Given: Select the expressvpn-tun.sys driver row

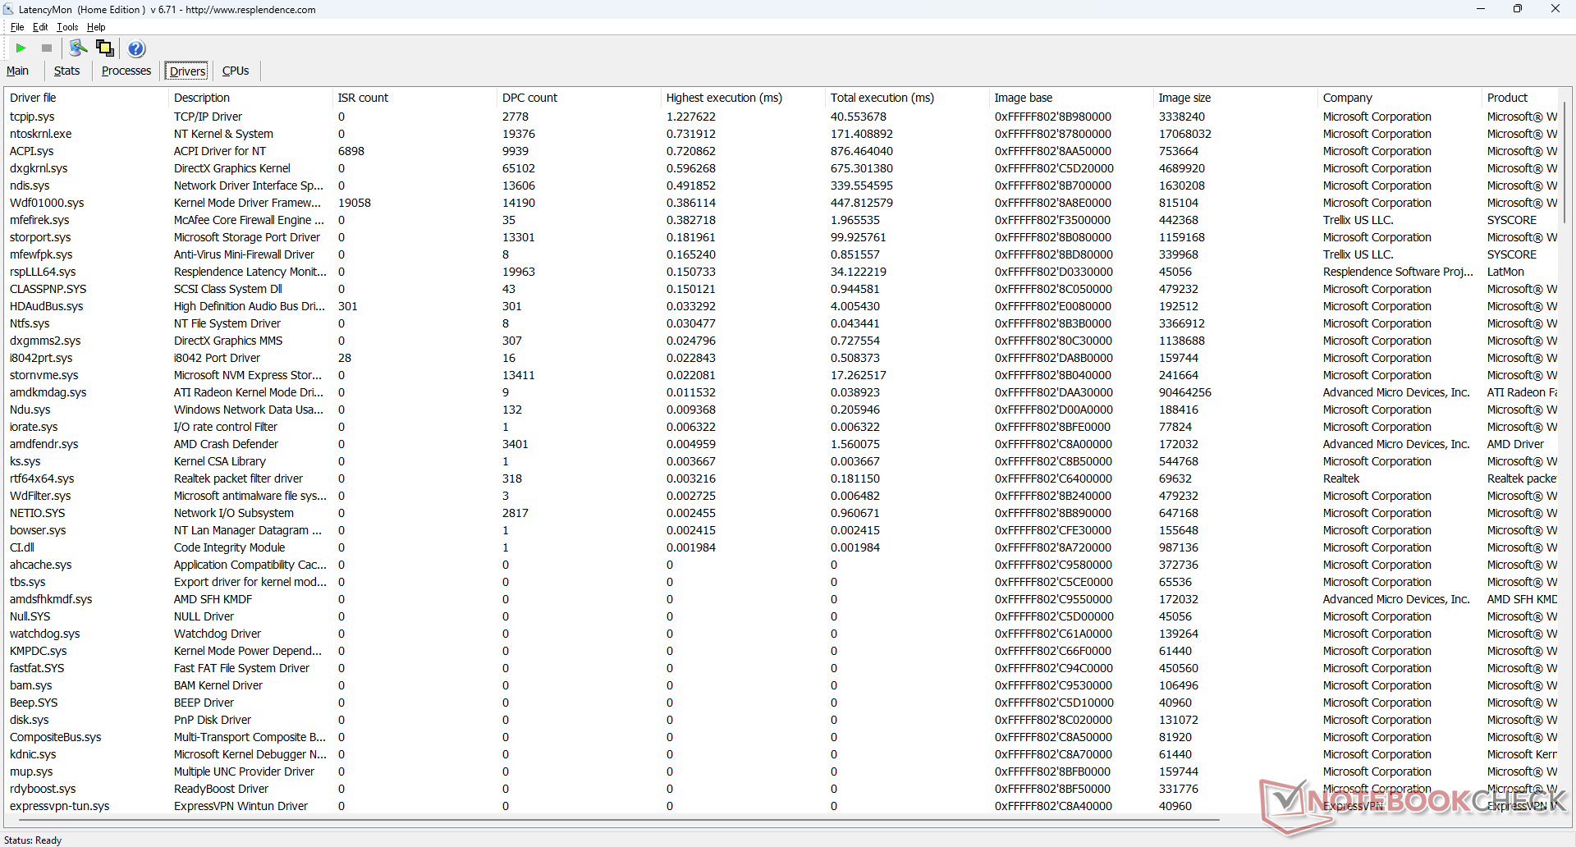Looking at the screenshot, I should (781, 806).
